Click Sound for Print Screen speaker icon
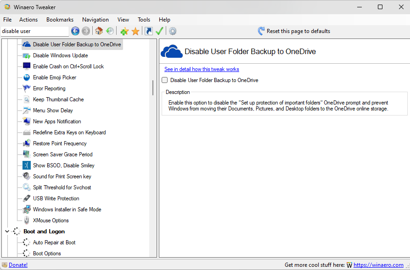410x270 pixels. point(27,176)
